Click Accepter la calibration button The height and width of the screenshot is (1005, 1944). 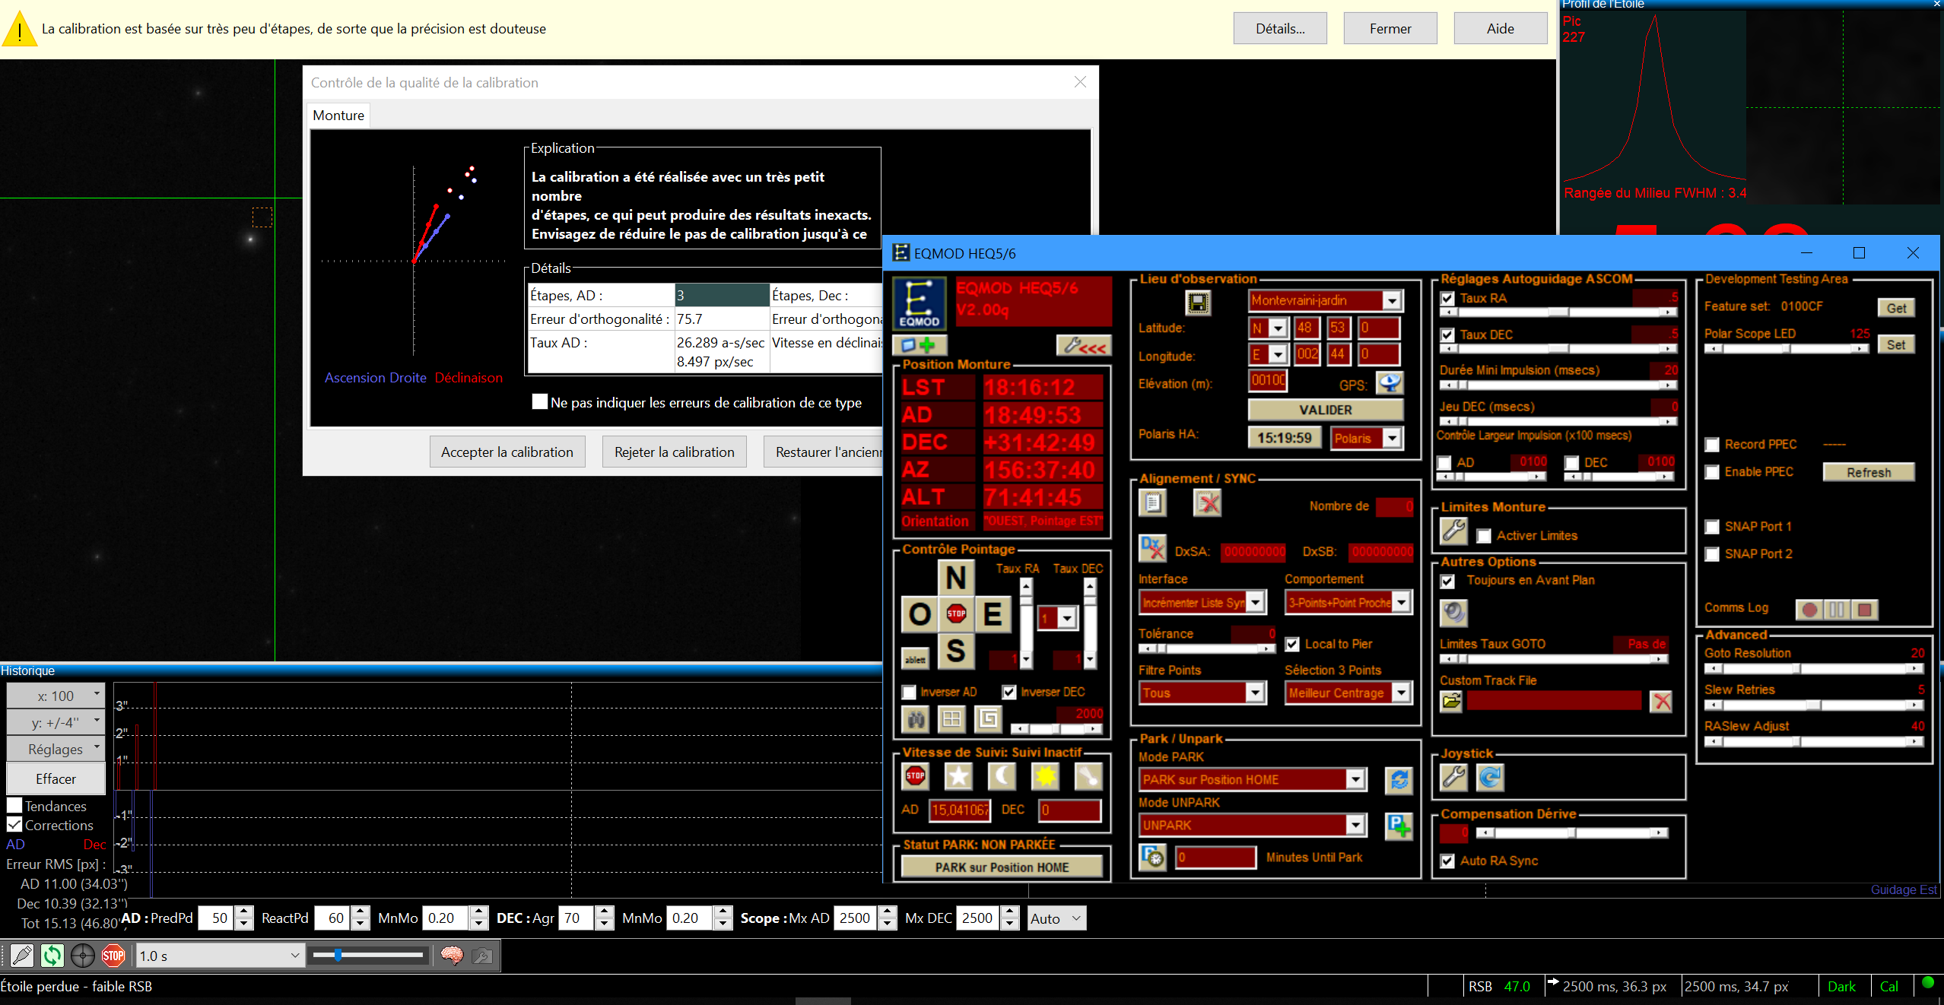coord(507,452)
